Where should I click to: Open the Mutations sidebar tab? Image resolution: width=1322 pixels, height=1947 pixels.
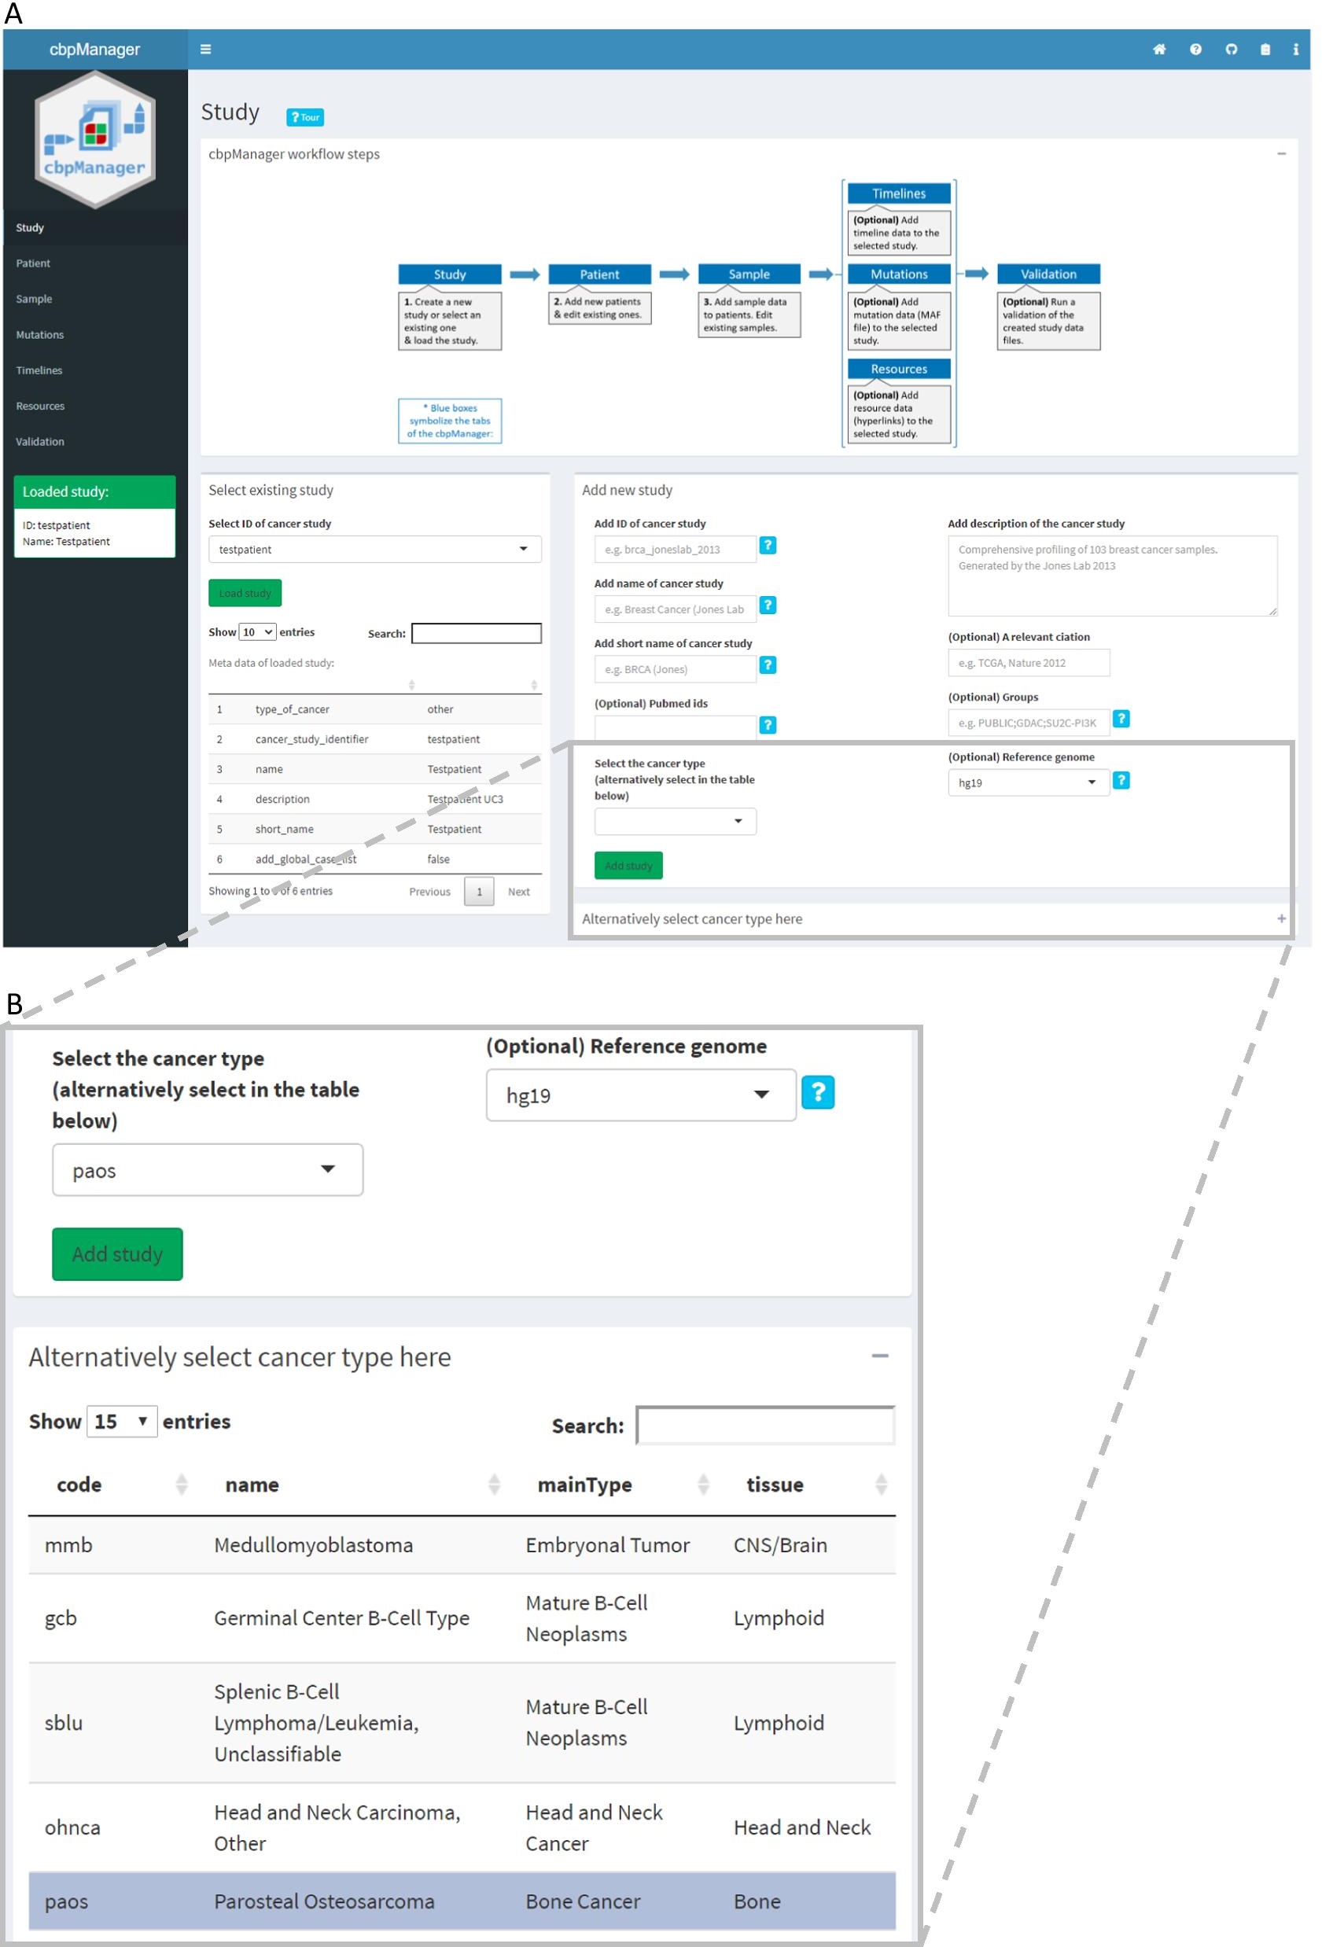(94, 334)
